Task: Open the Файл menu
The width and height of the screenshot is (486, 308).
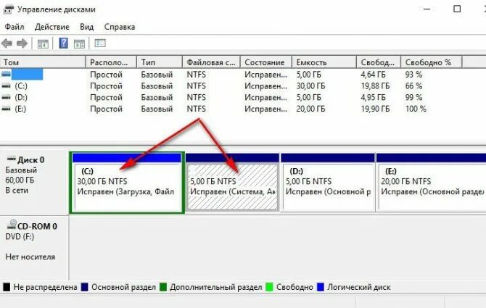Action: click(x=15, y=27)
